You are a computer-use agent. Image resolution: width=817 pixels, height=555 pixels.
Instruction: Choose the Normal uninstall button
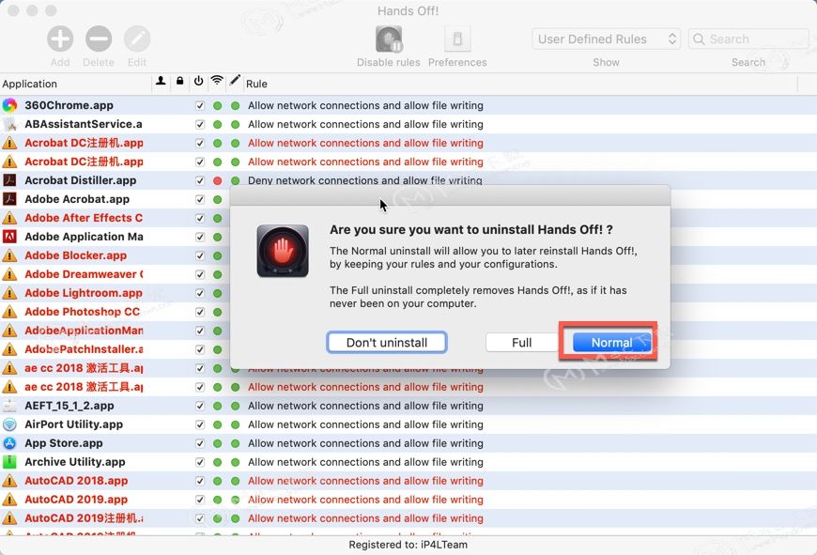[x=611, y=343]
